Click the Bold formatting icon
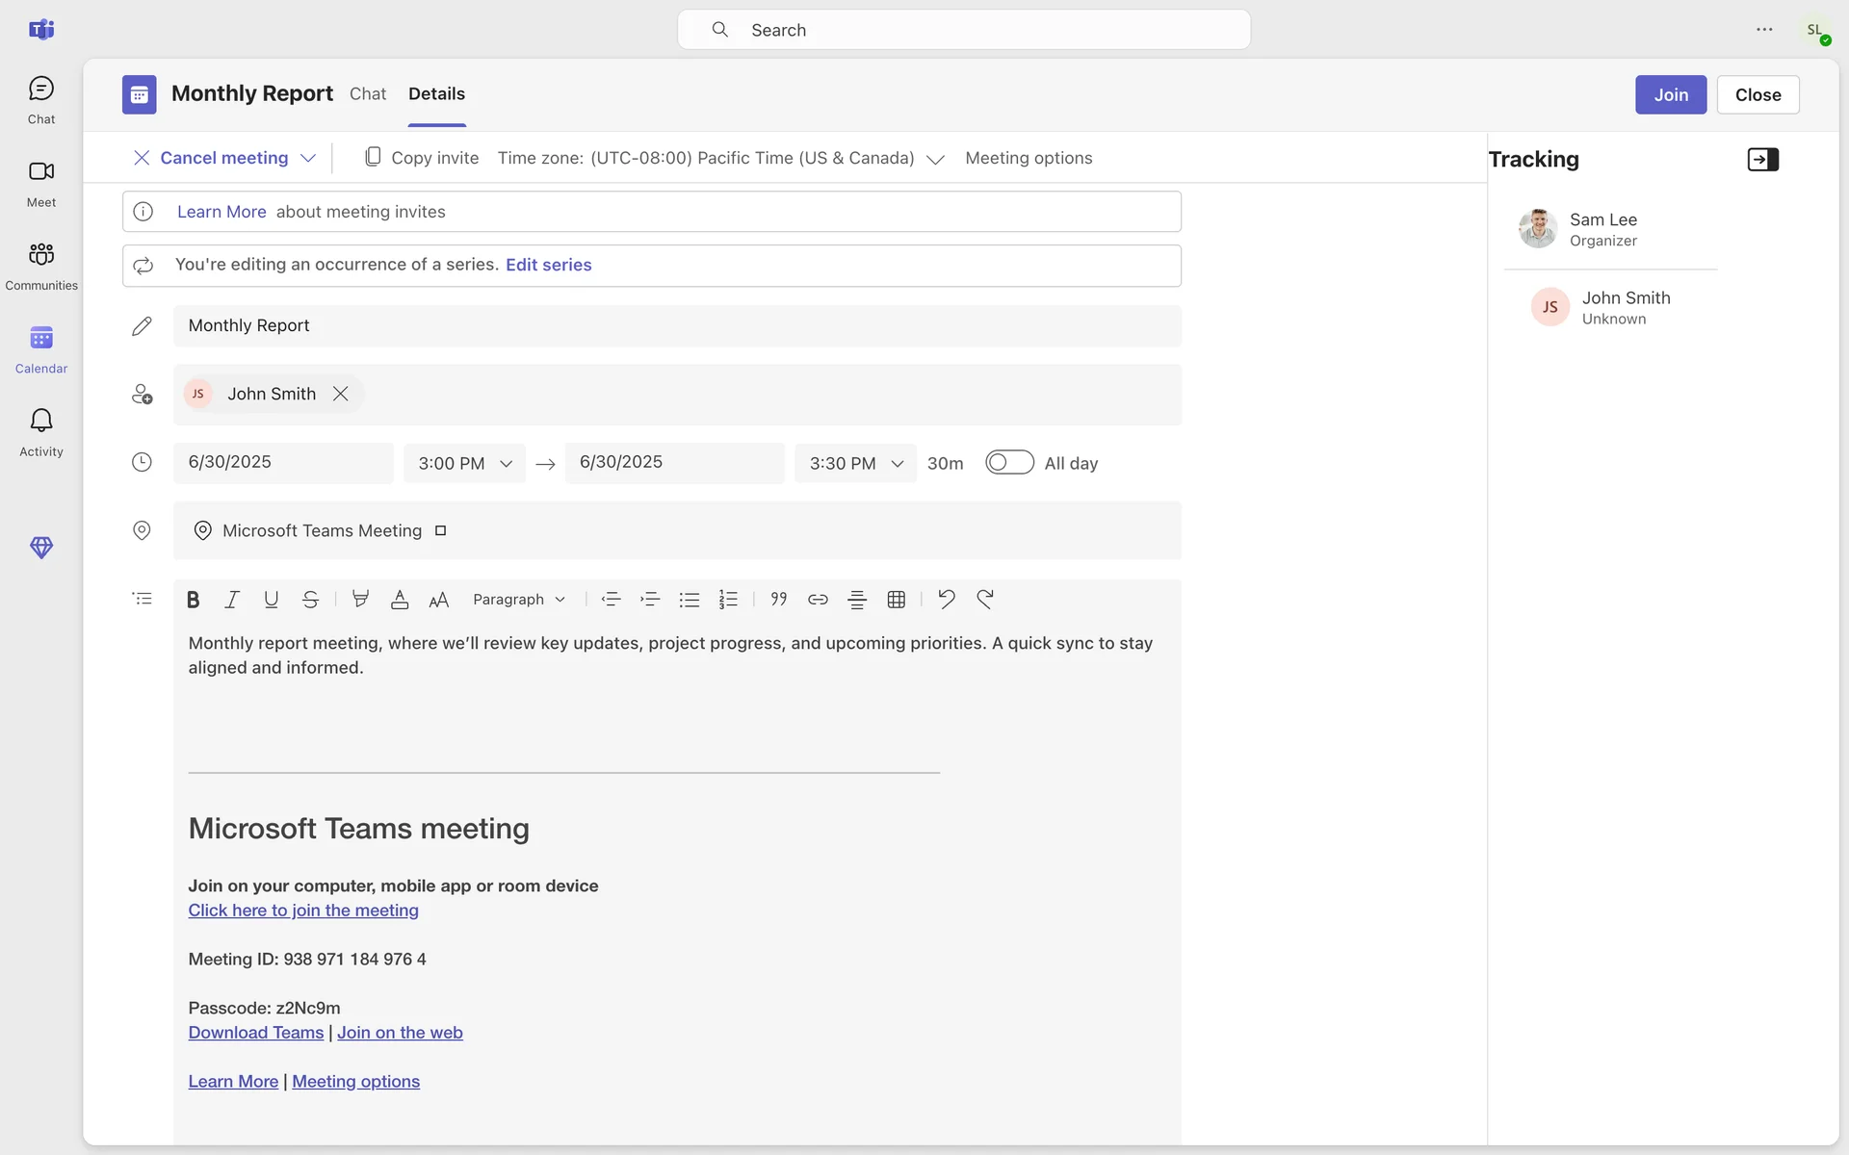 [x=193, y=600]
